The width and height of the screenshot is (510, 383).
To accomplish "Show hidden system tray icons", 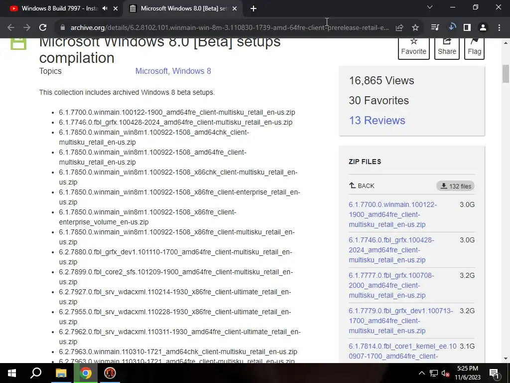I will click(x=421, y=373).
